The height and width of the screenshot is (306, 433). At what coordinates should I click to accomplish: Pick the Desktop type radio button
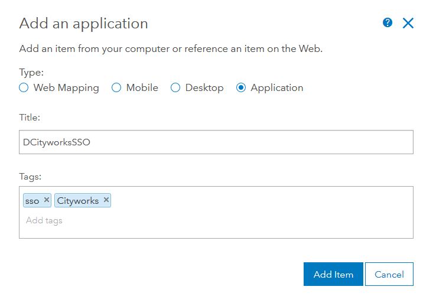coord(175,87)
